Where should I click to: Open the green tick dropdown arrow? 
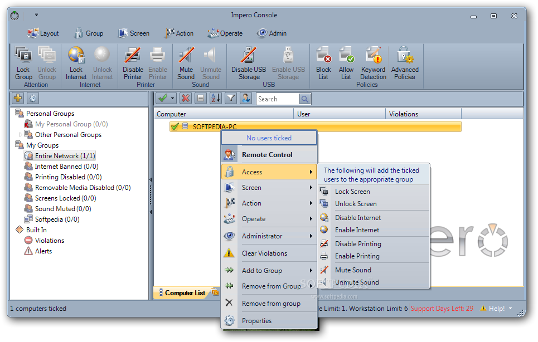click(x=173, y=99)
